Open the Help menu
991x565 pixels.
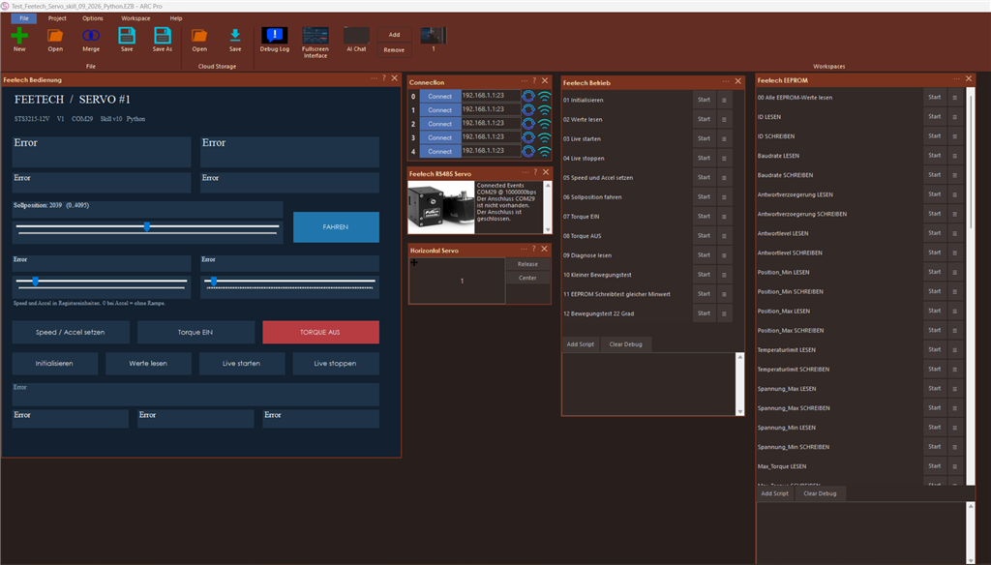pyautogui.click(x=176, y=18)
